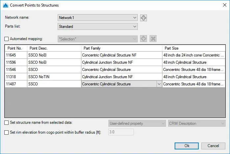
Task: Click Concentric Structure 48 dia size for point 11546
Action: 194,70
